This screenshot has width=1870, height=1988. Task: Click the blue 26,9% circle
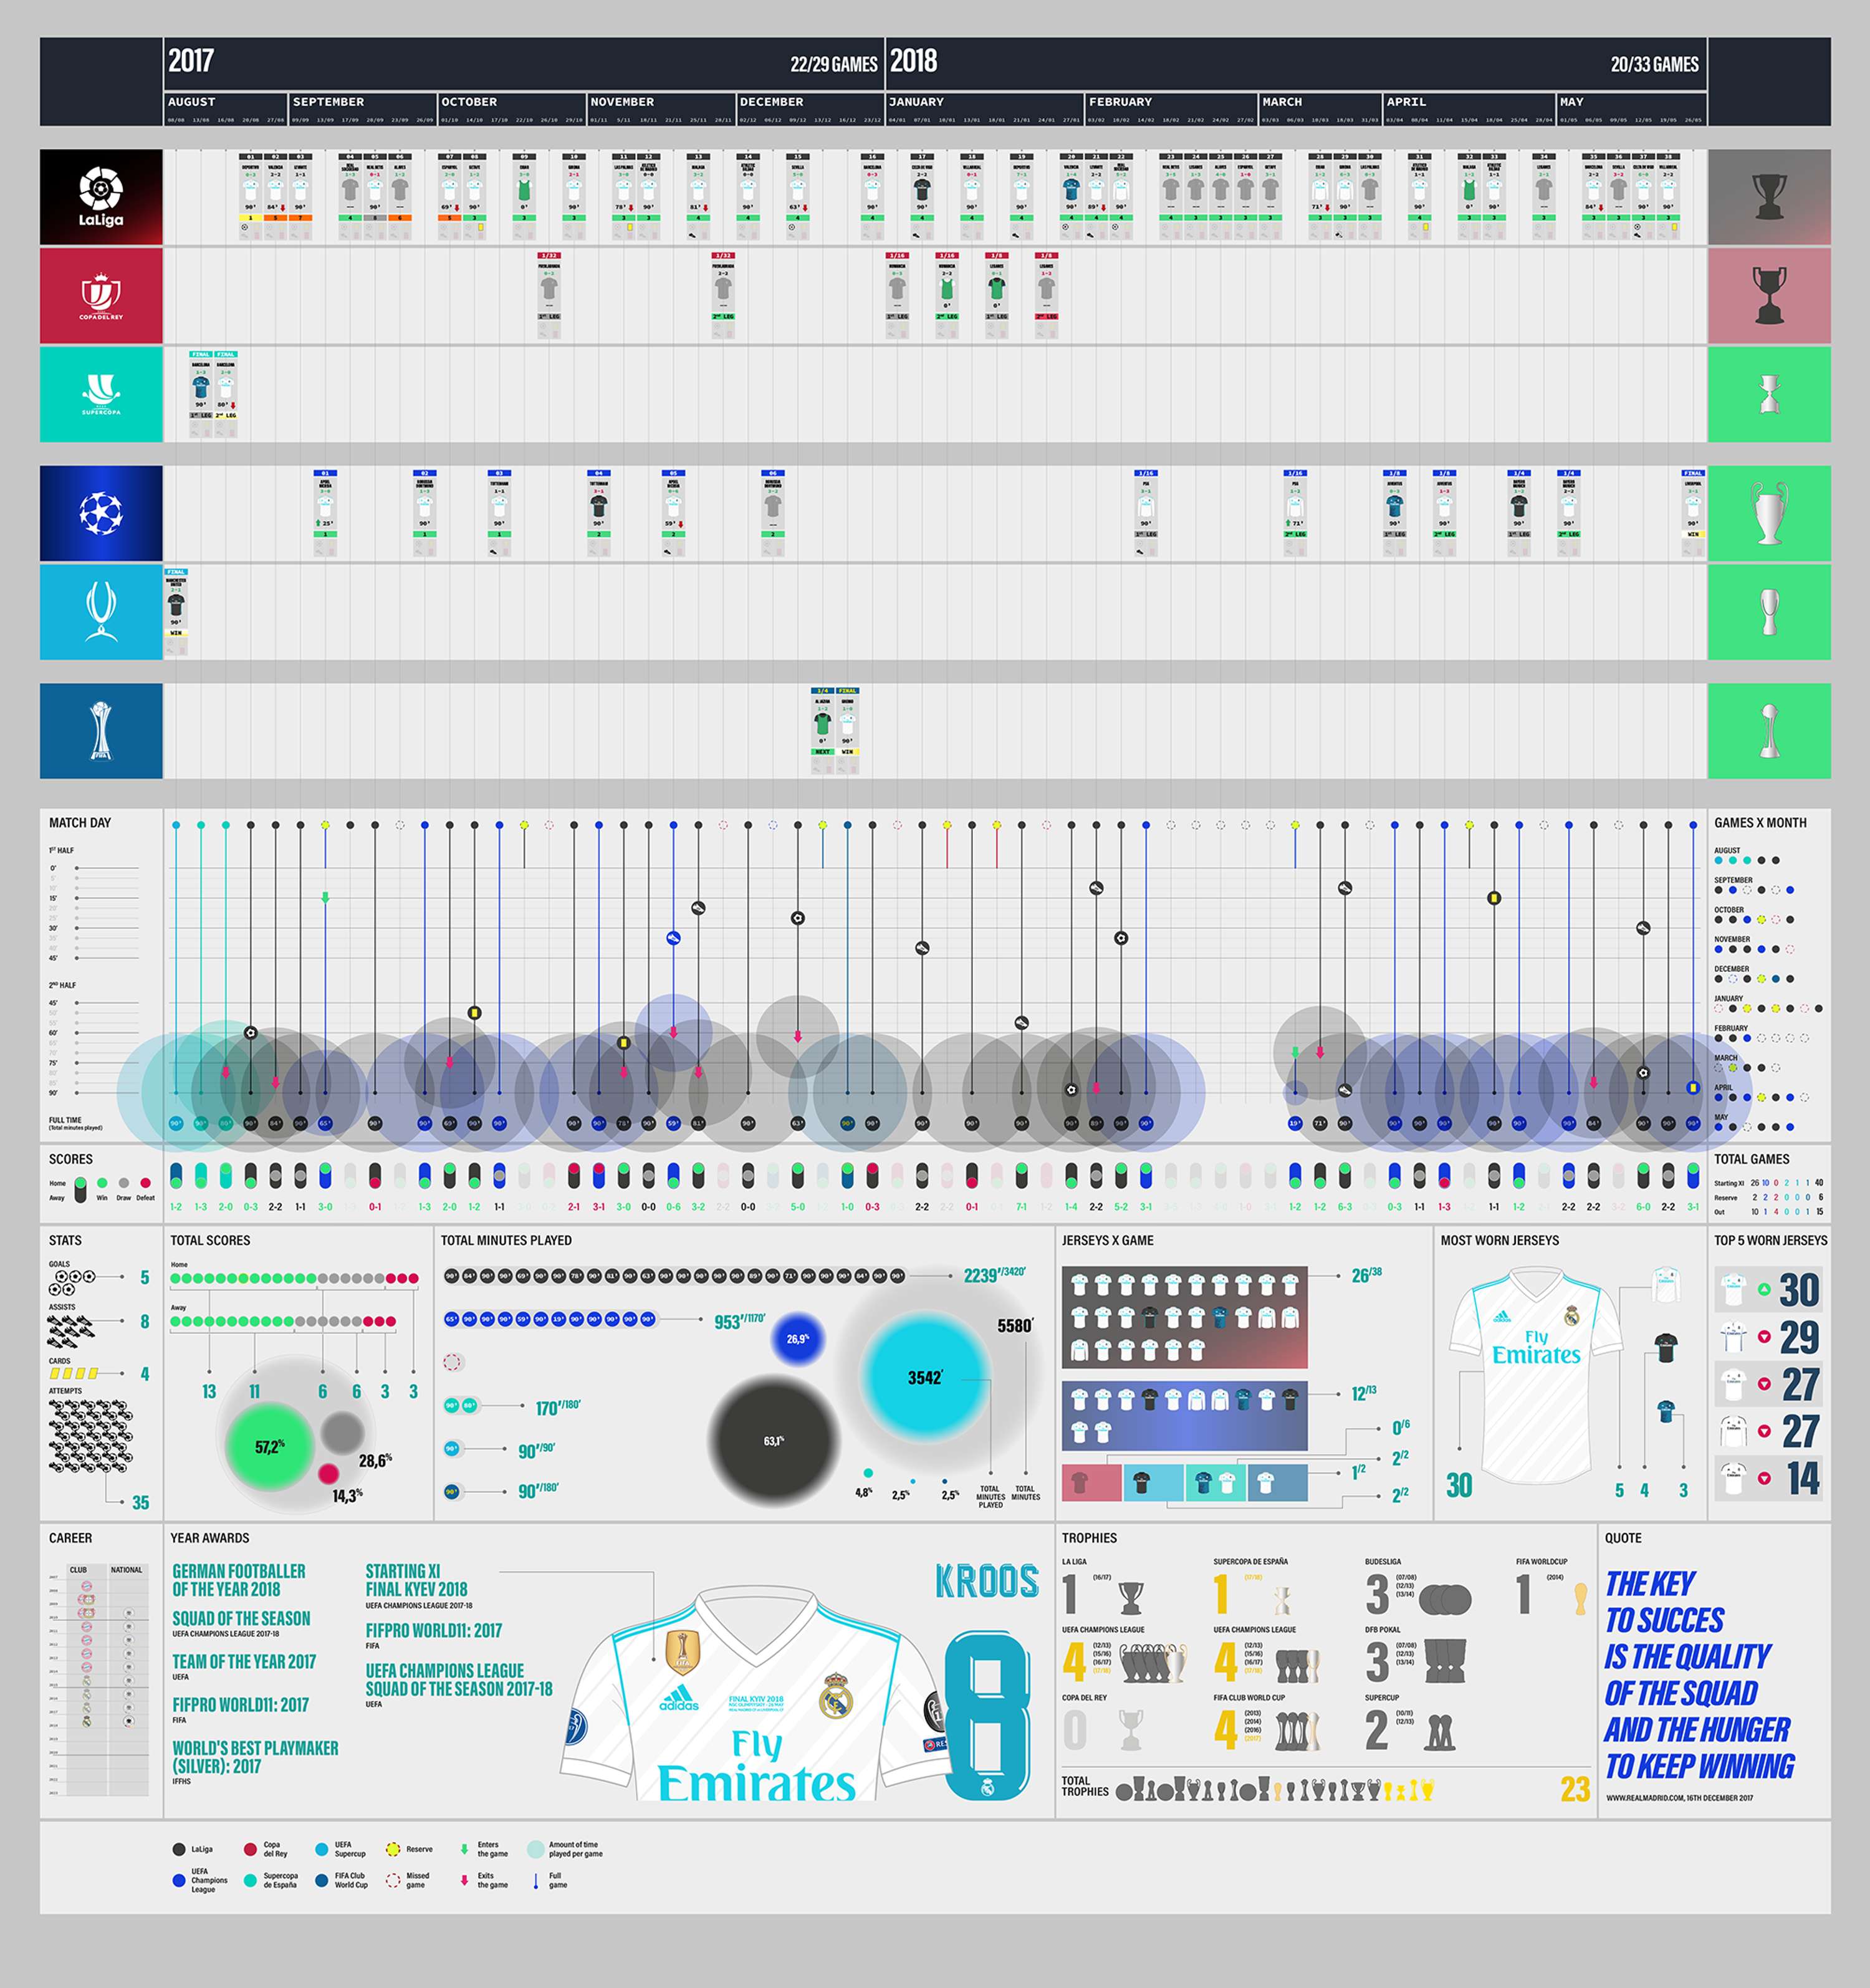point(797,1339)
